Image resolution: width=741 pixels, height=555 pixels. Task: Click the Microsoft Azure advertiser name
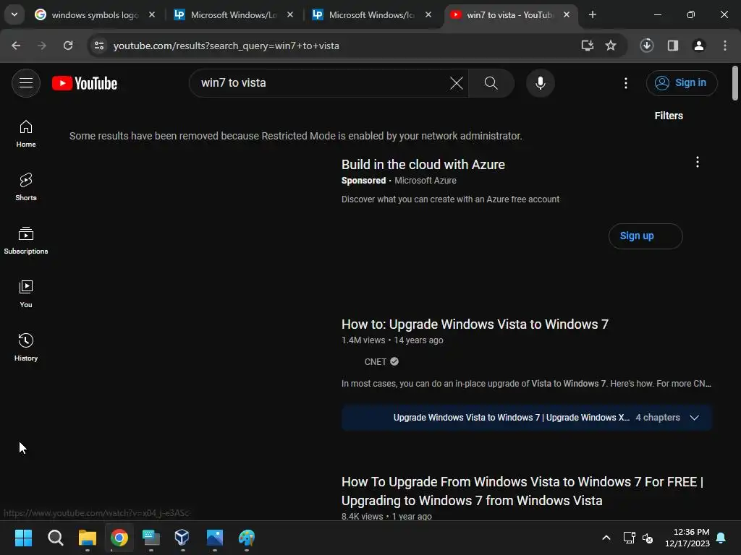(x=425, y=181)
